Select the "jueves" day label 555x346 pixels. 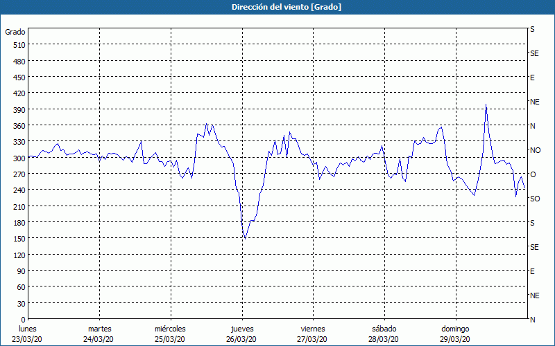[242, 329]
